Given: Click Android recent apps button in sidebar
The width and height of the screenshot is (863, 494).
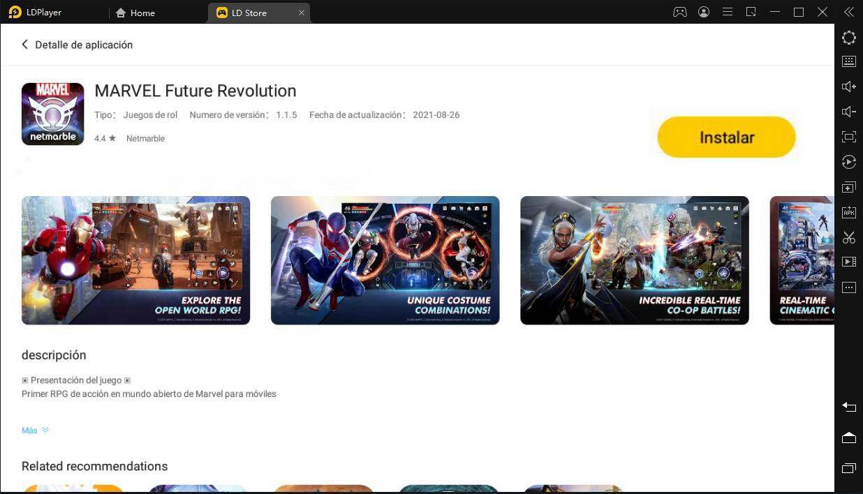Looking at the screenshot, I should point(849,468).
